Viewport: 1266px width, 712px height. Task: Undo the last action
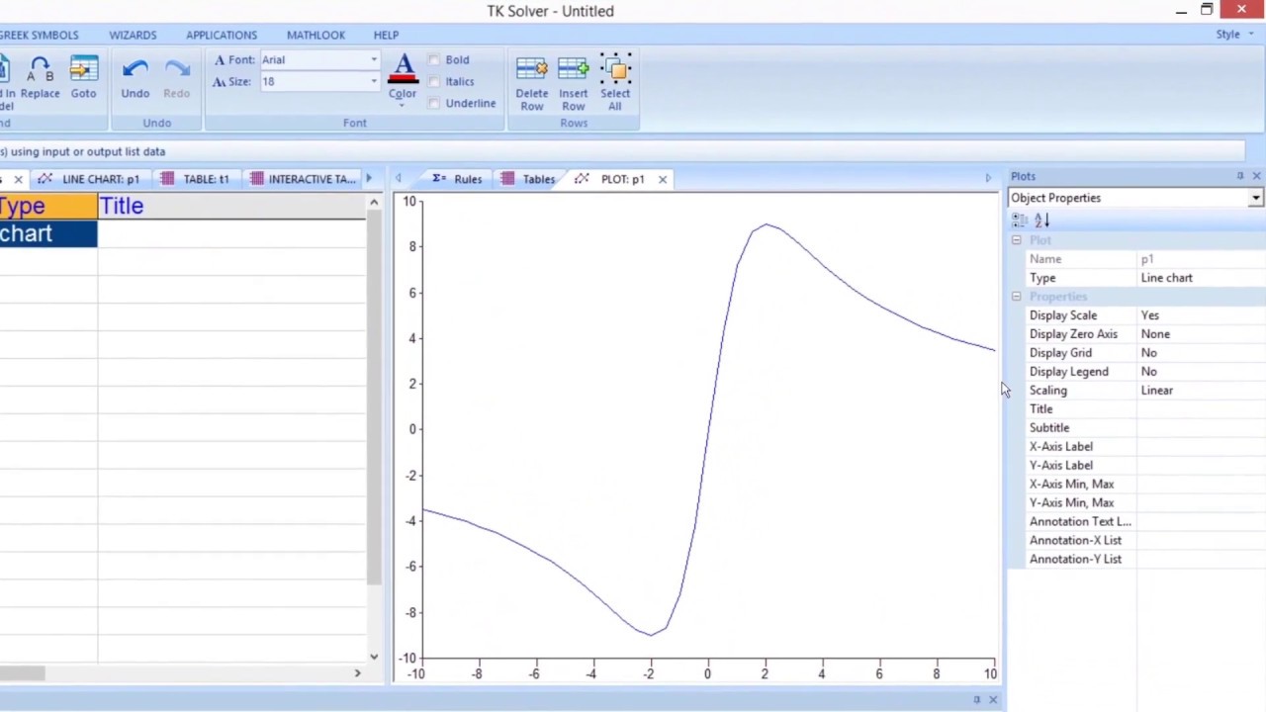pos(136,78)
